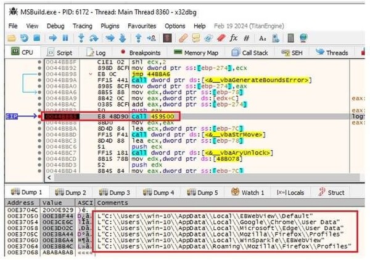Screen dimensions: 370x260
Task: Toggle breakpoint dot at address 0044BBBD
Action: pos(39,134)
